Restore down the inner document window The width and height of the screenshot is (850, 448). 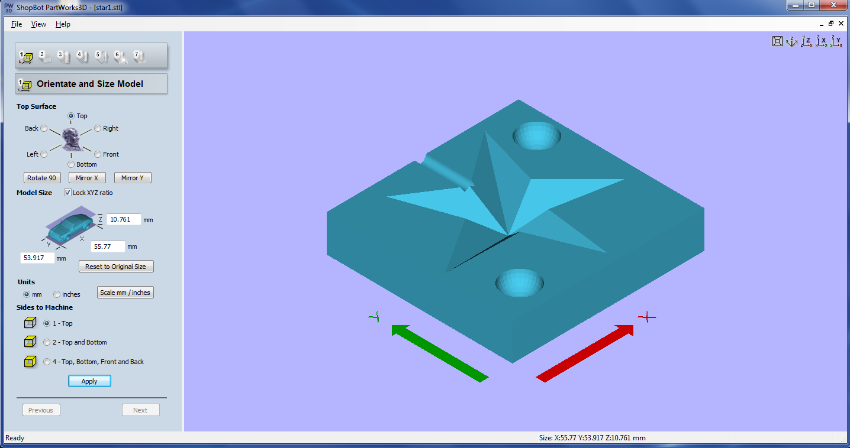(x=831, y=24)
